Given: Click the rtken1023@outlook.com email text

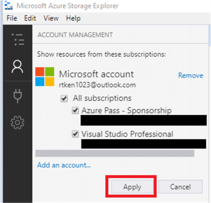Looking at the screenshot, I should (98, 85).
